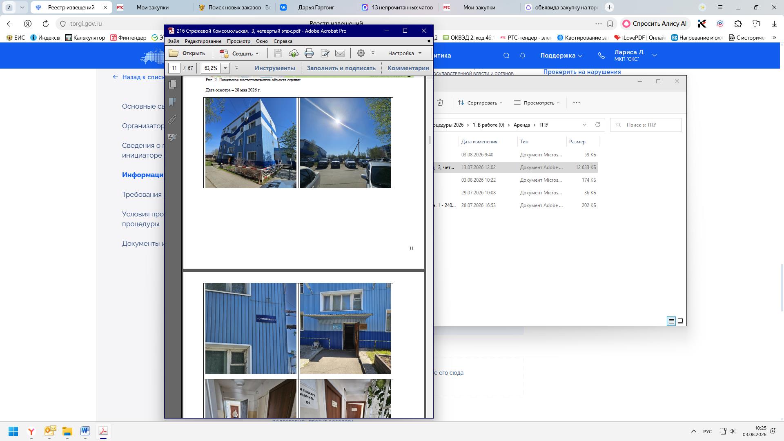Open the Окно menu in Acrobat

pos(262,41)
